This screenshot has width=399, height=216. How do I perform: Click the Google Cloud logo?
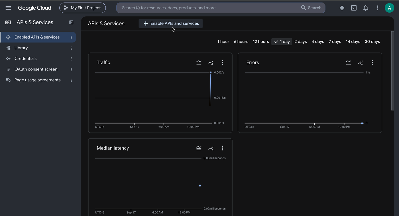click(34, 8)
